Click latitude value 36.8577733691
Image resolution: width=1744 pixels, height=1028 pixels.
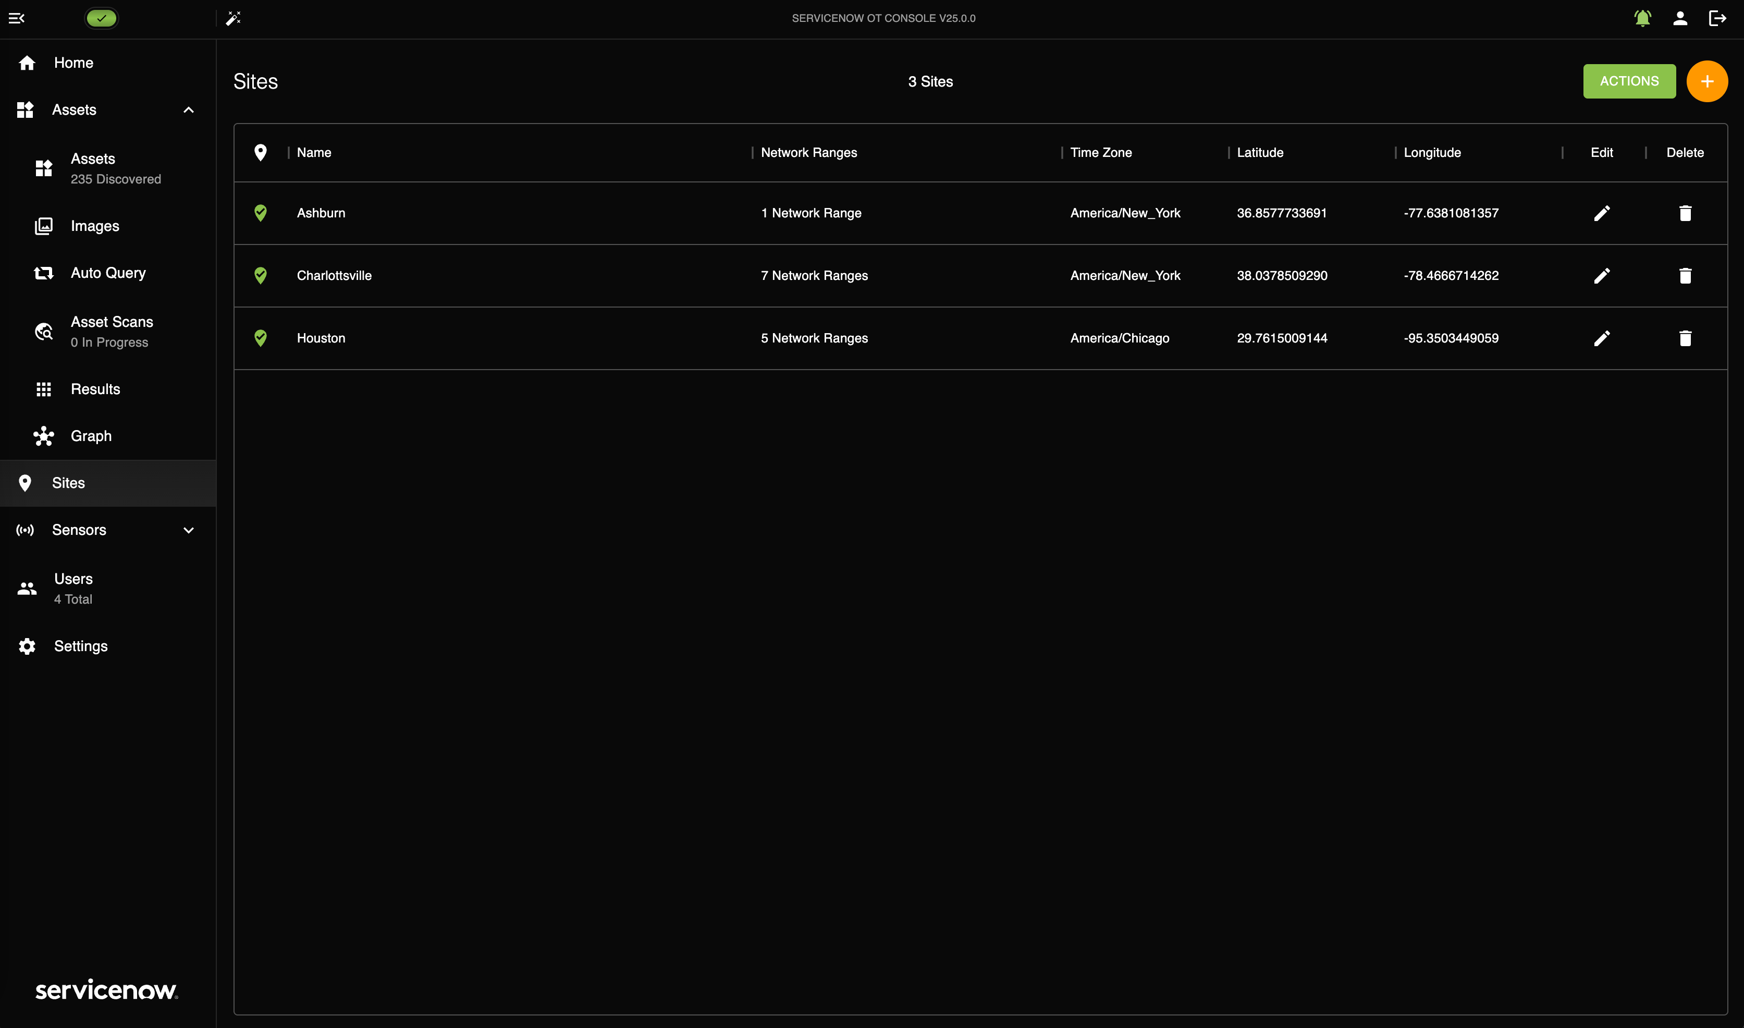(1281, 213)
